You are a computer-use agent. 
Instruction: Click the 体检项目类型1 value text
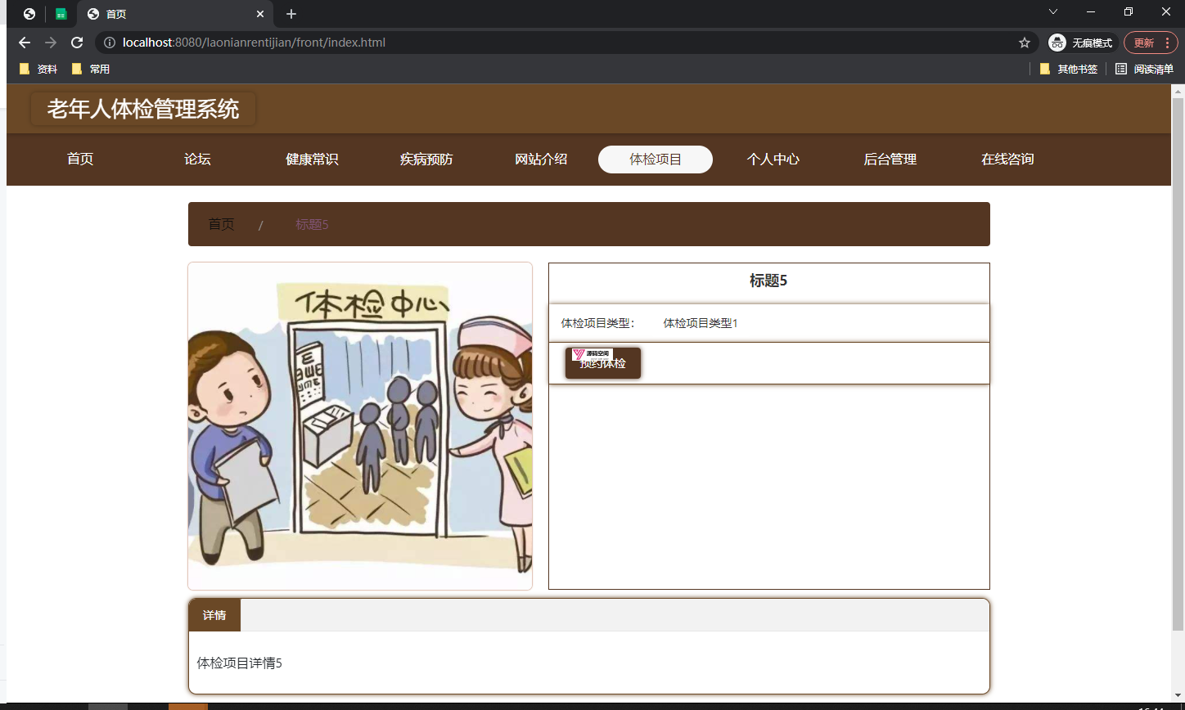[701, 323]
